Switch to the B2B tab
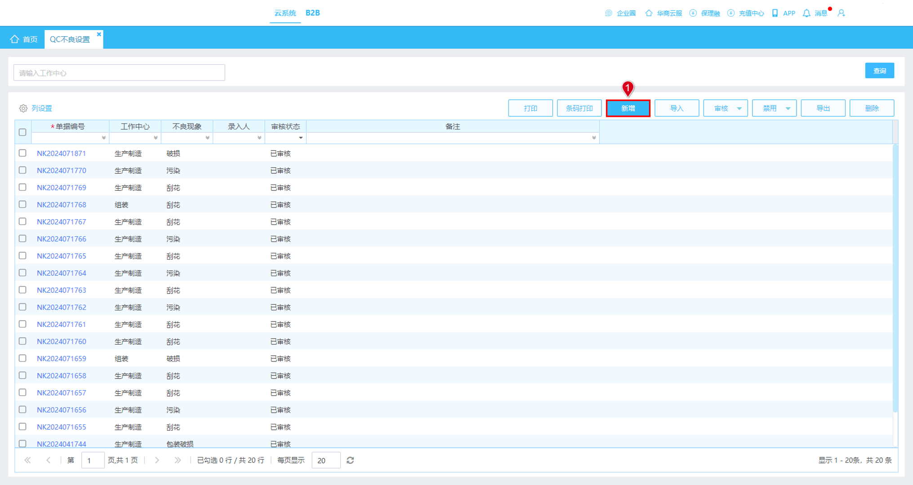 (313, 13)
